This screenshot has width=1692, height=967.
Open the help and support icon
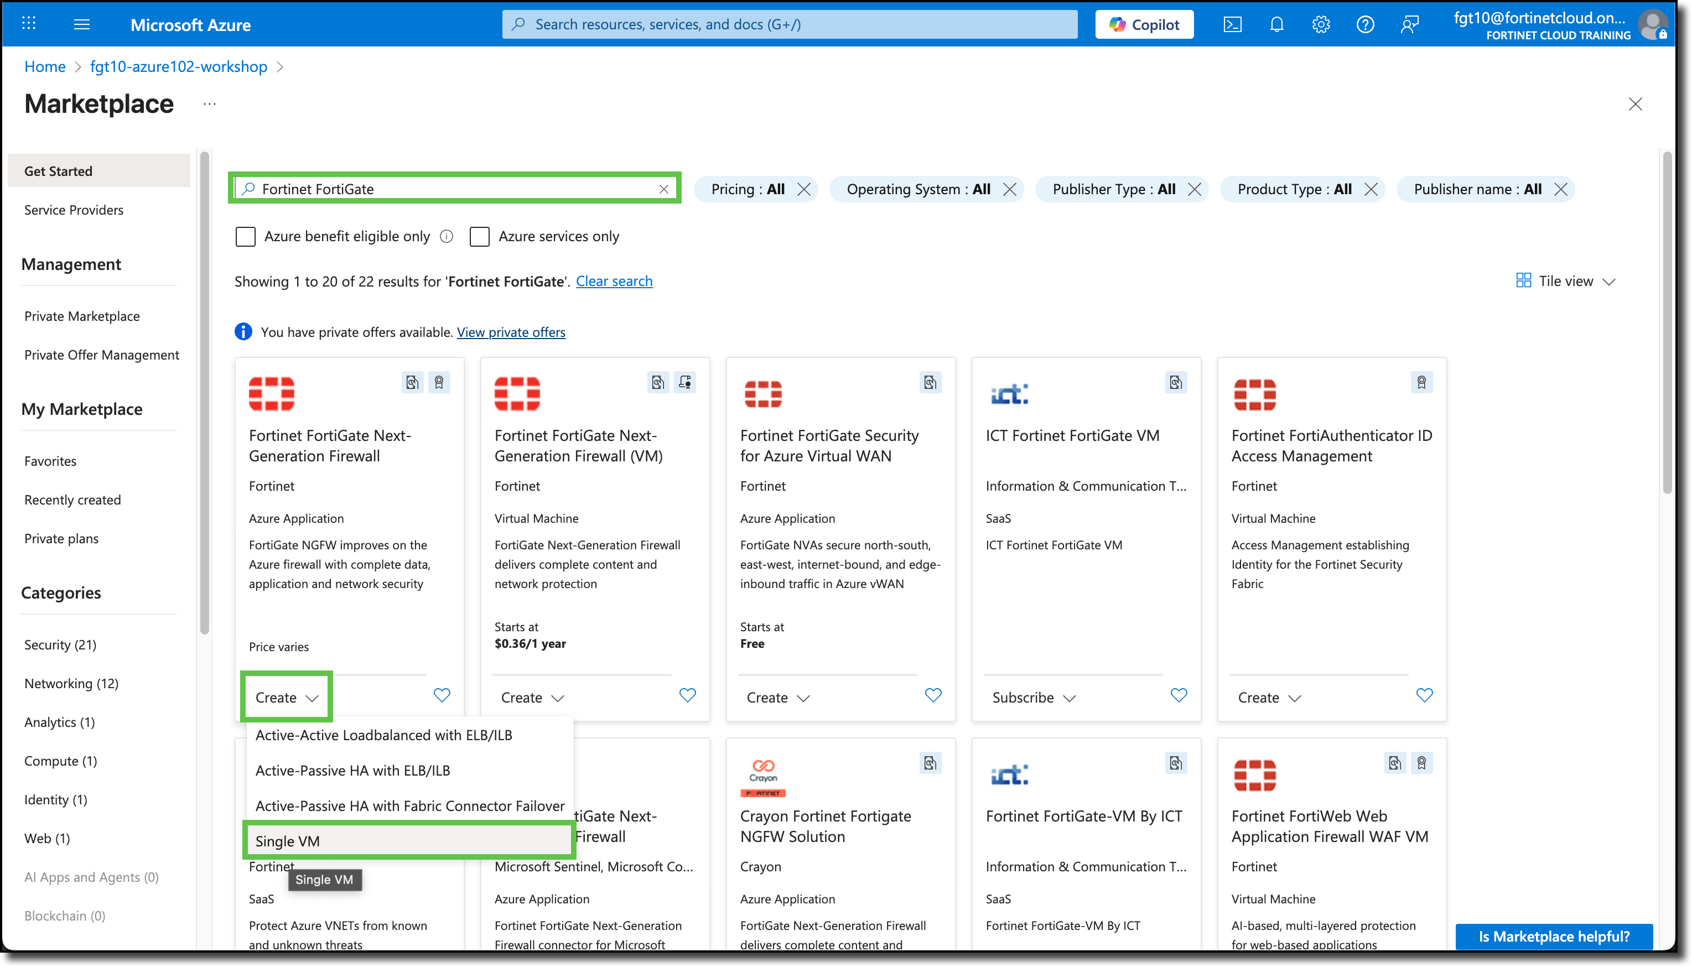point(1366,24)
